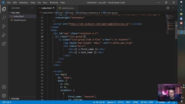Click the Port : 5500 Live Server item
185x104 pixels.
(147, 102)
